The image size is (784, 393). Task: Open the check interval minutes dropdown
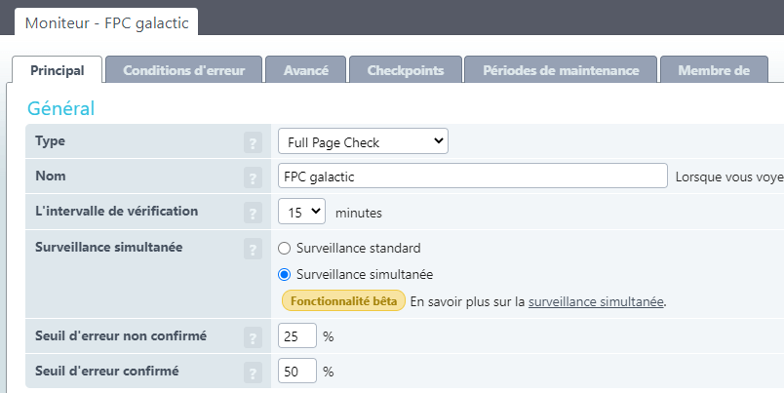coord(301,211)
